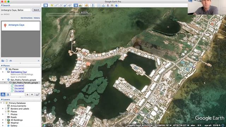
Task: Open the first [no name] parcel
Action: [x=19, y=85]
